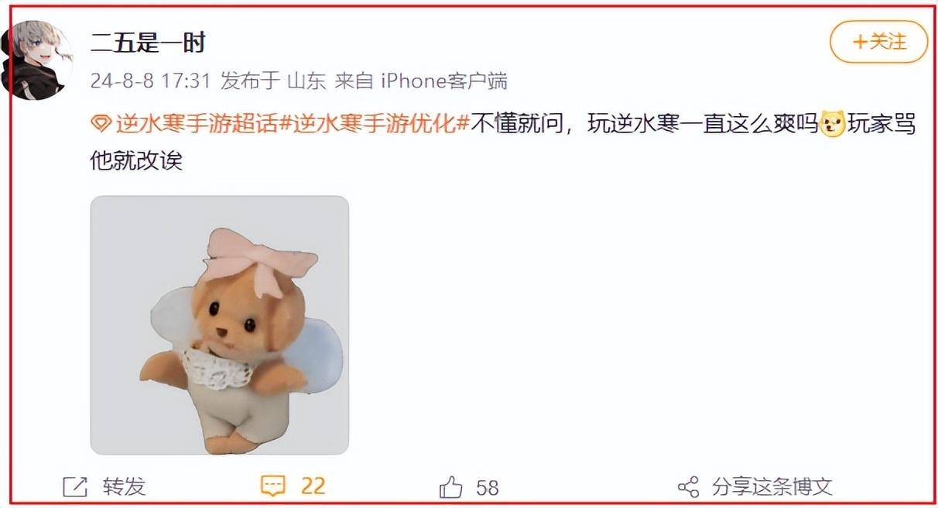Follow the user with +关注 button

click(878, 42)
